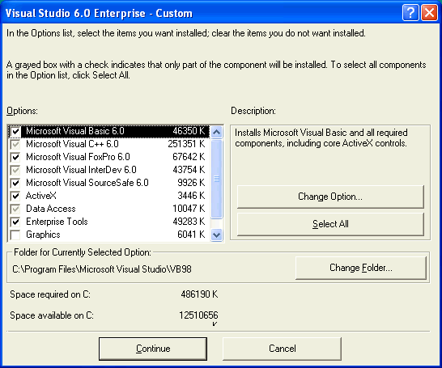Click the Options list scroll-up arrow
Screen dimensions: 442x368
point(216,132)
